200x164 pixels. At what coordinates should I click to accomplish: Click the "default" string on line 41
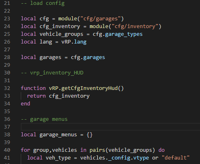coord(176,158)
